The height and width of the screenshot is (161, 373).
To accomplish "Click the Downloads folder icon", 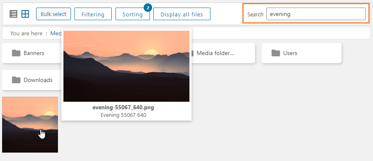I will point(16,80).
